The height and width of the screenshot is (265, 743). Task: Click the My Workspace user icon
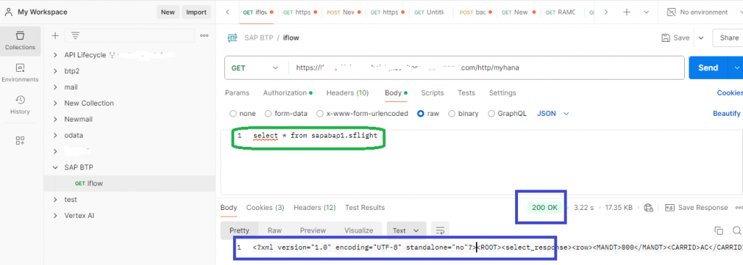point(9,12)
